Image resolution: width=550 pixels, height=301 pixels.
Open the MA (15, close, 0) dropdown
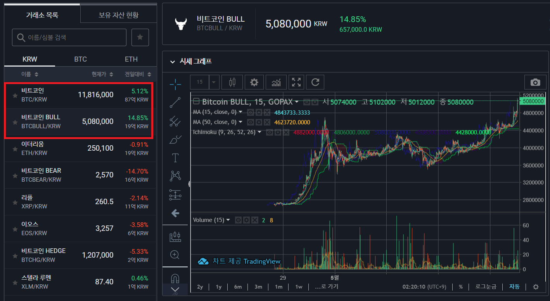(240, 112)
